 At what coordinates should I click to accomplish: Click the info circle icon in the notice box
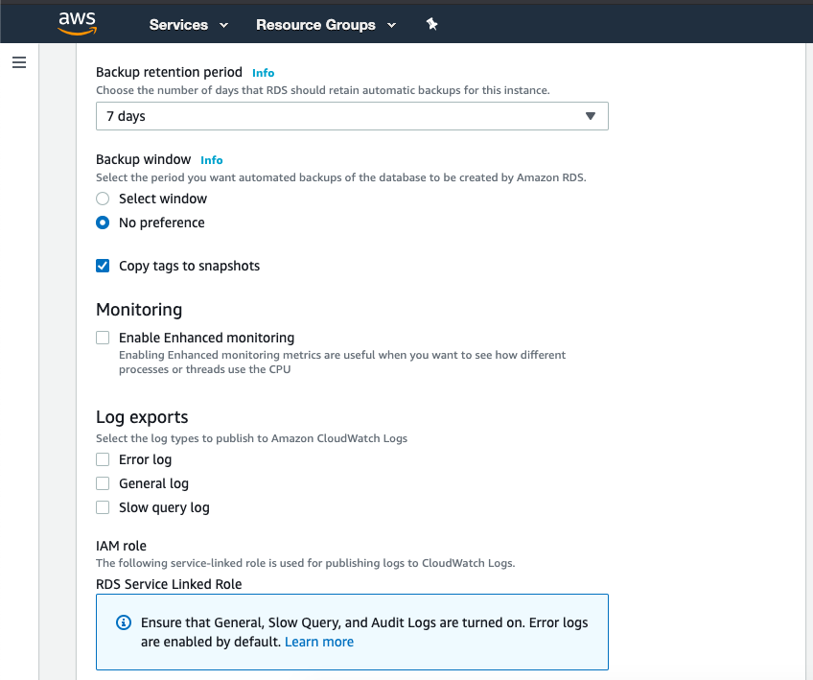[124, 622]
